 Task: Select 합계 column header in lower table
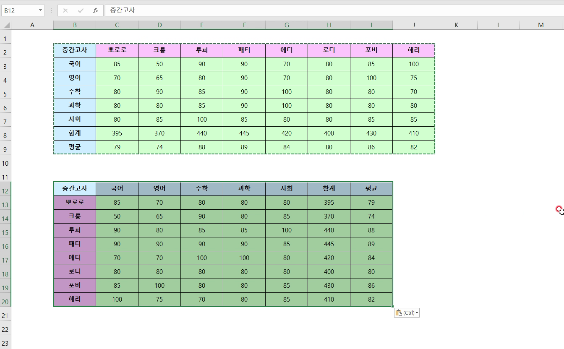(329, 189)
